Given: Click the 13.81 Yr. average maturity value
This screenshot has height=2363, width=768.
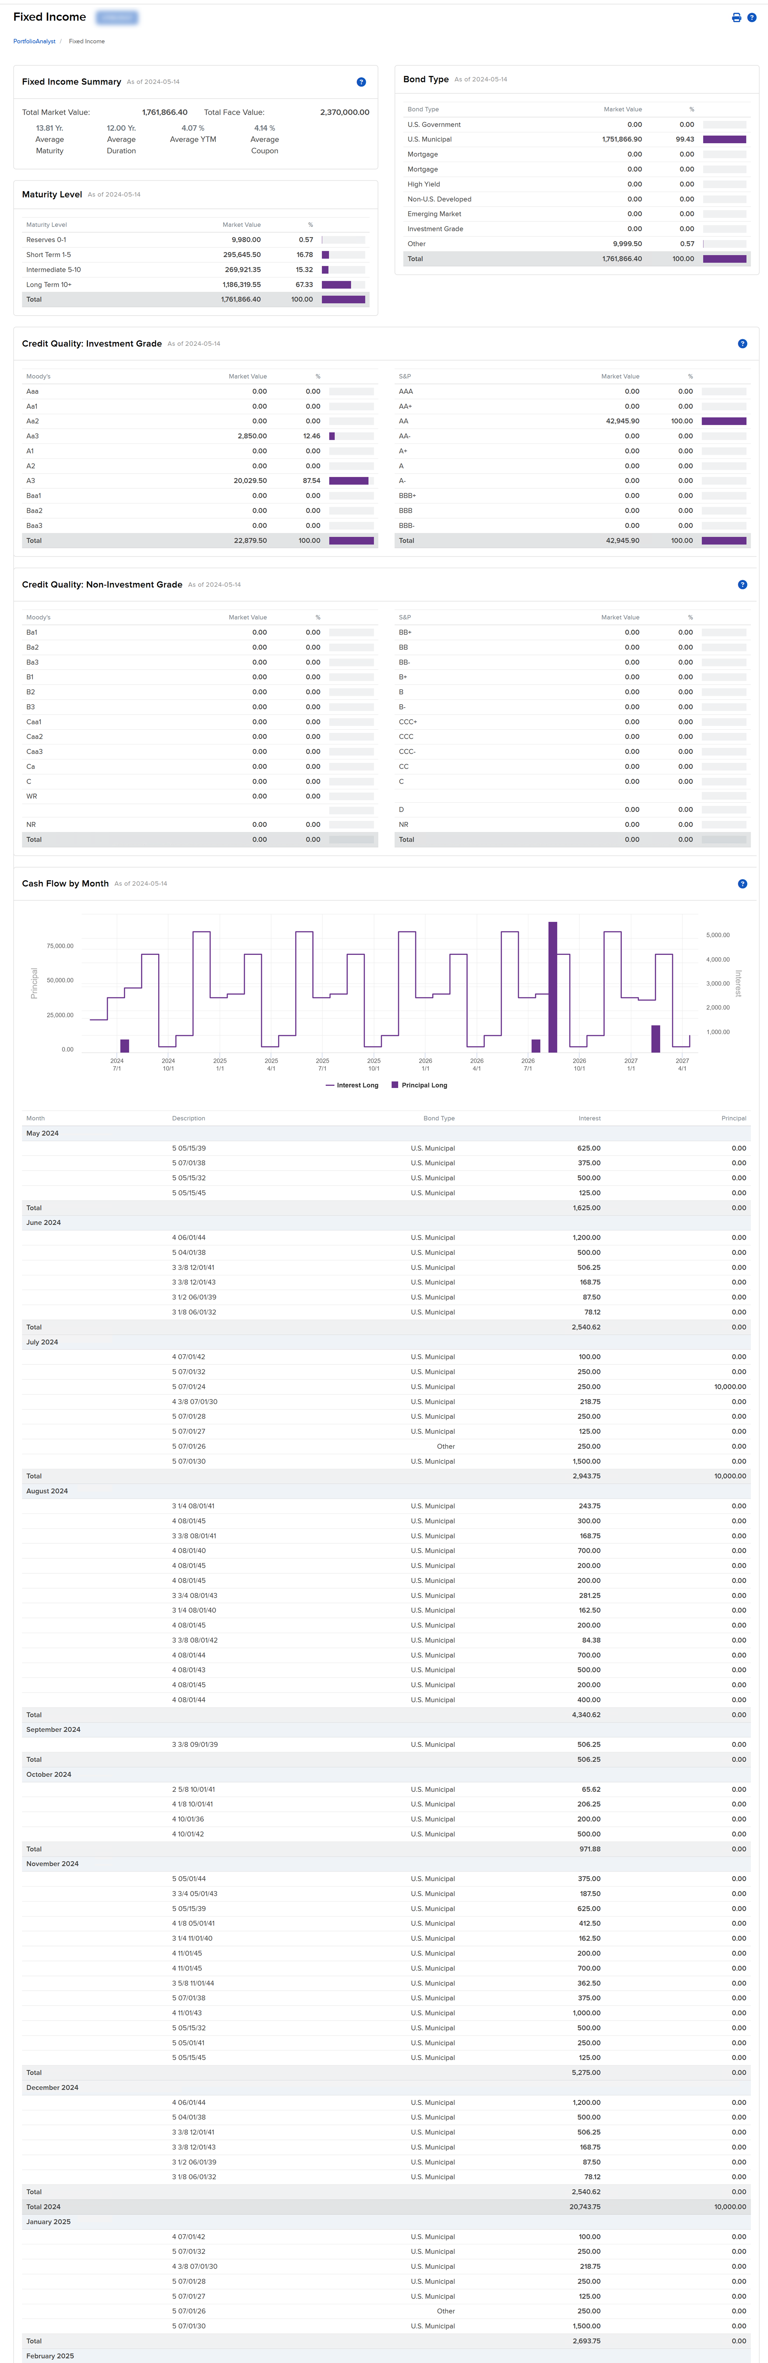Looking at the screenshot, I should (x=50, y=129).
